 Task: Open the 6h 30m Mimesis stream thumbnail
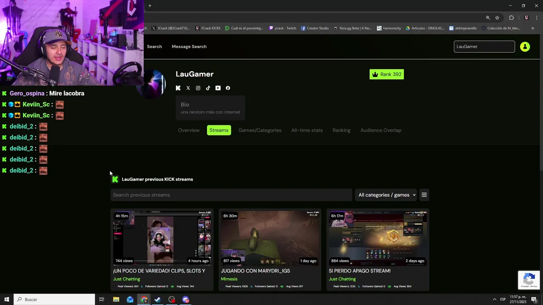click(x=270, y=238)
